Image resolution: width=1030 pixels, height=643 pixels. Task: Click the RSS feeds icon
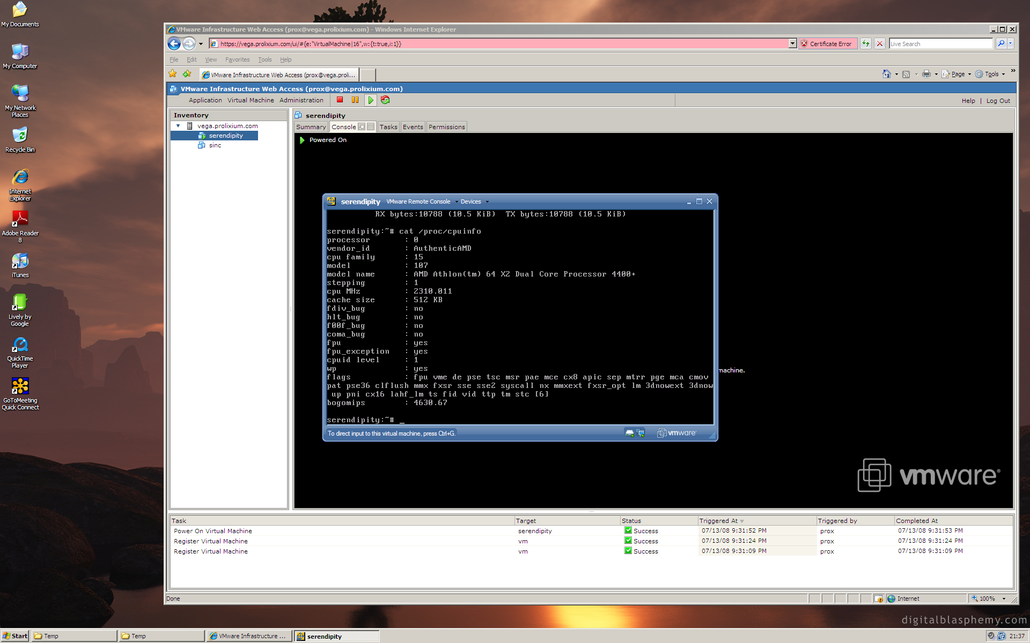(x=906, y=74)
